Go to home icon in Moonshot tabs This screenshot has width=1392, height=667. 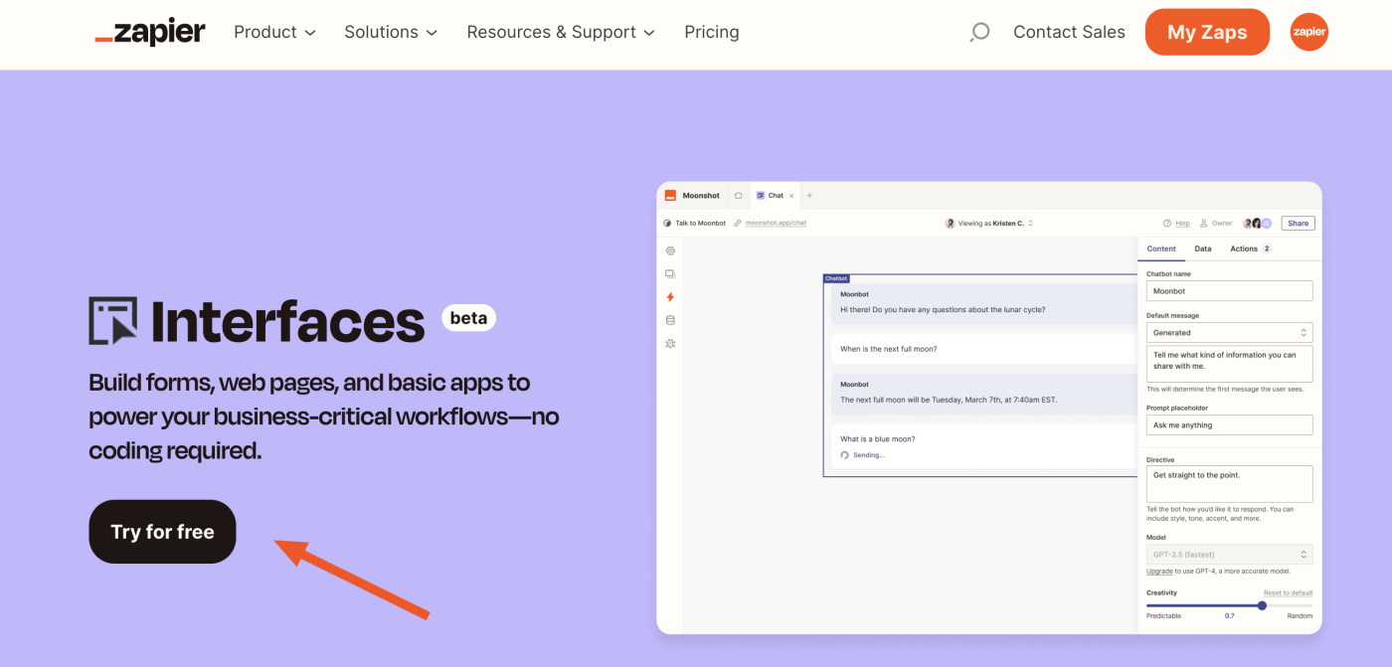tap(738, 196)
